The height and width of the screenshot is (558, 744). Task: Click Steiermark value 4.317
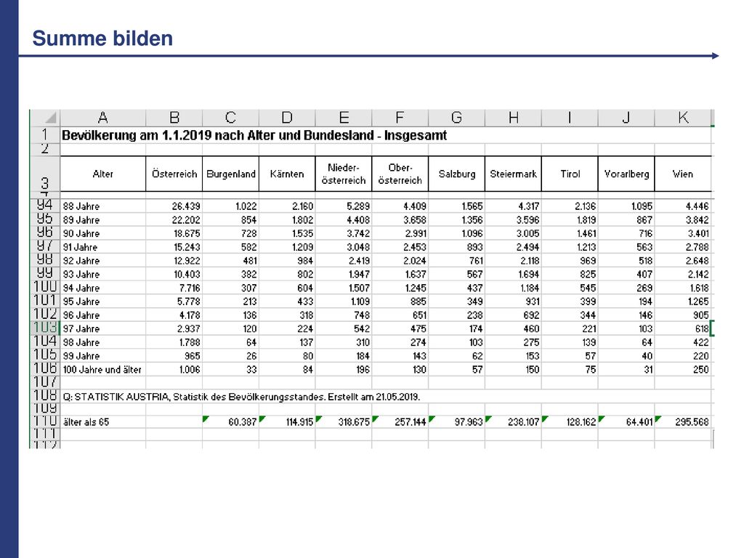(x=513, y=206)
